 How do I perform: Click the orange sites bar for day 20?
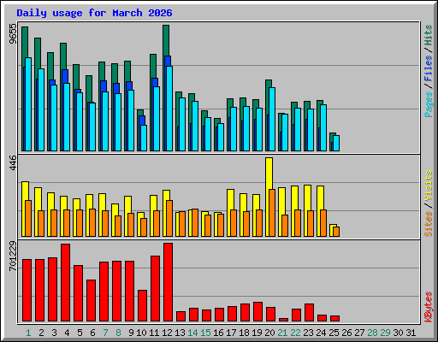click(272, 213)
